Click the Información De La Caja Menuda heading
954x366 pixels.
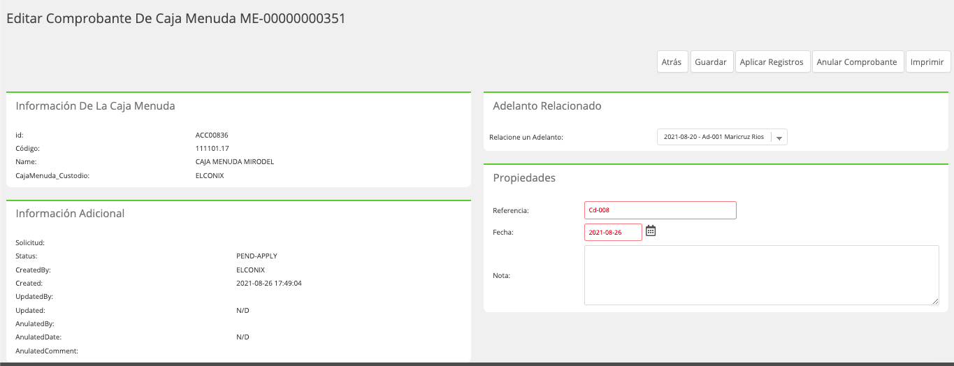click(x=95, y=106)
